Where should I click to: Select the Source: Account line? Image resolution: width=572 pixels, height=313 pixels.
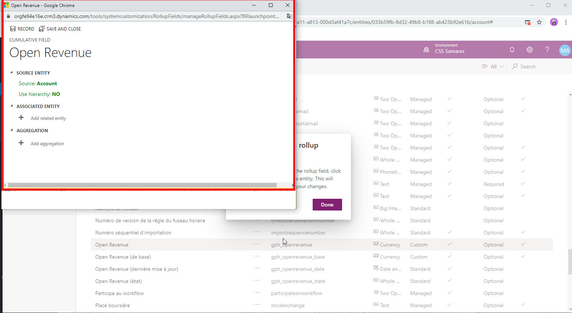38,83
